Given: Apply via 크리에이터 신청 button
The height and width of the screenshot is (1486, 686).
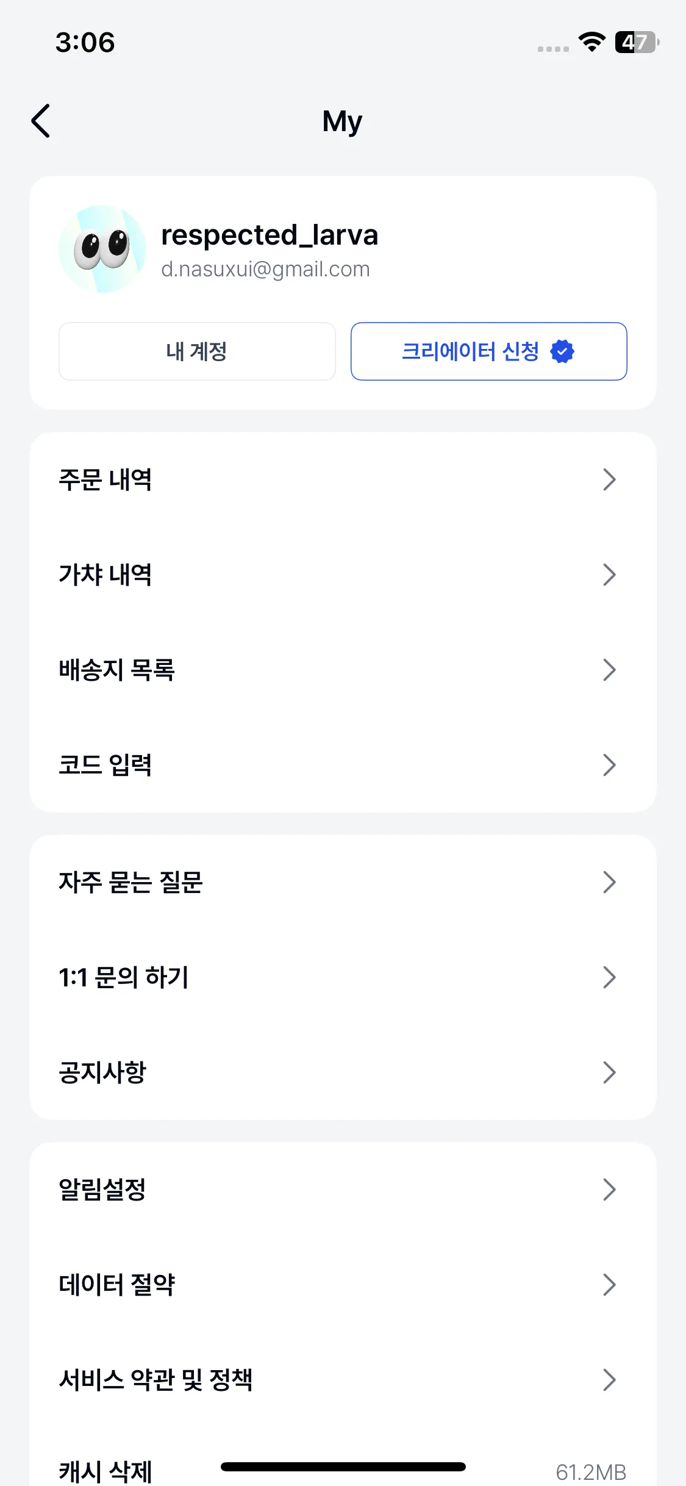Looking at the screenshot, I should point(488,351).
